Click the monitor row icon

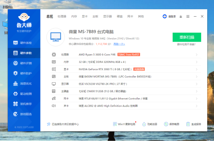pos(54,84)
